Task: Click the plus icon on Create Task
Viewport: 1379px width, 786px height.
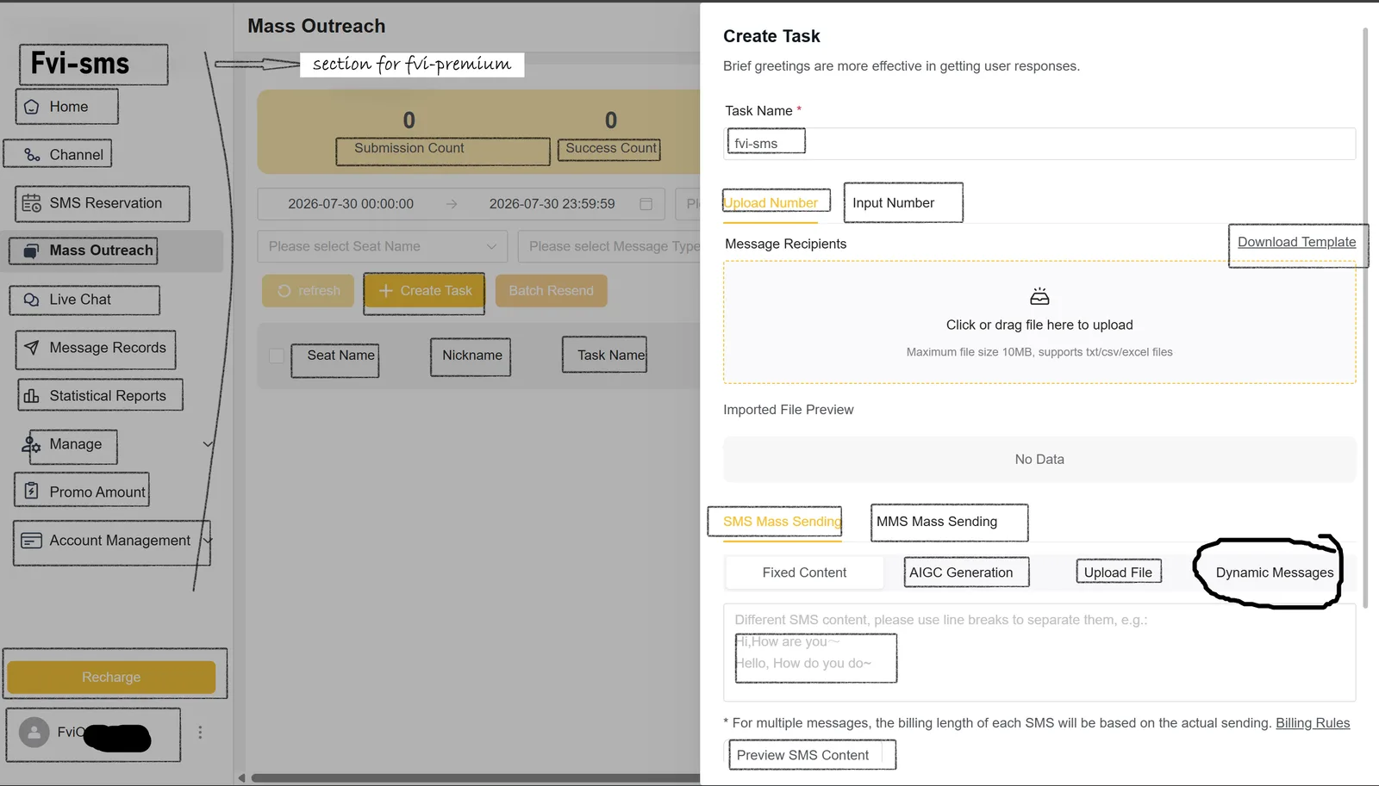Action: tap(386, 291)
